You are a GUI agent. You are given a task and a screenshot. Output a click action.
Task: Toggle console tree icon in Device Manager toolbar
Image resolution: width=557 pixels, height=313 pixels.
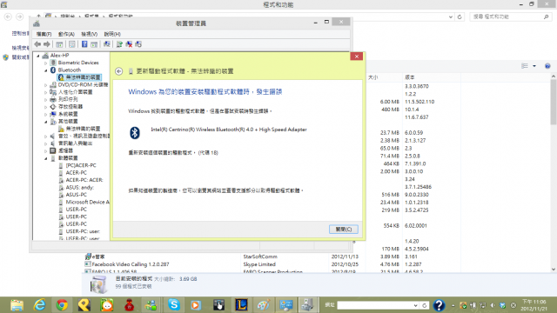[x=59, y=44]
